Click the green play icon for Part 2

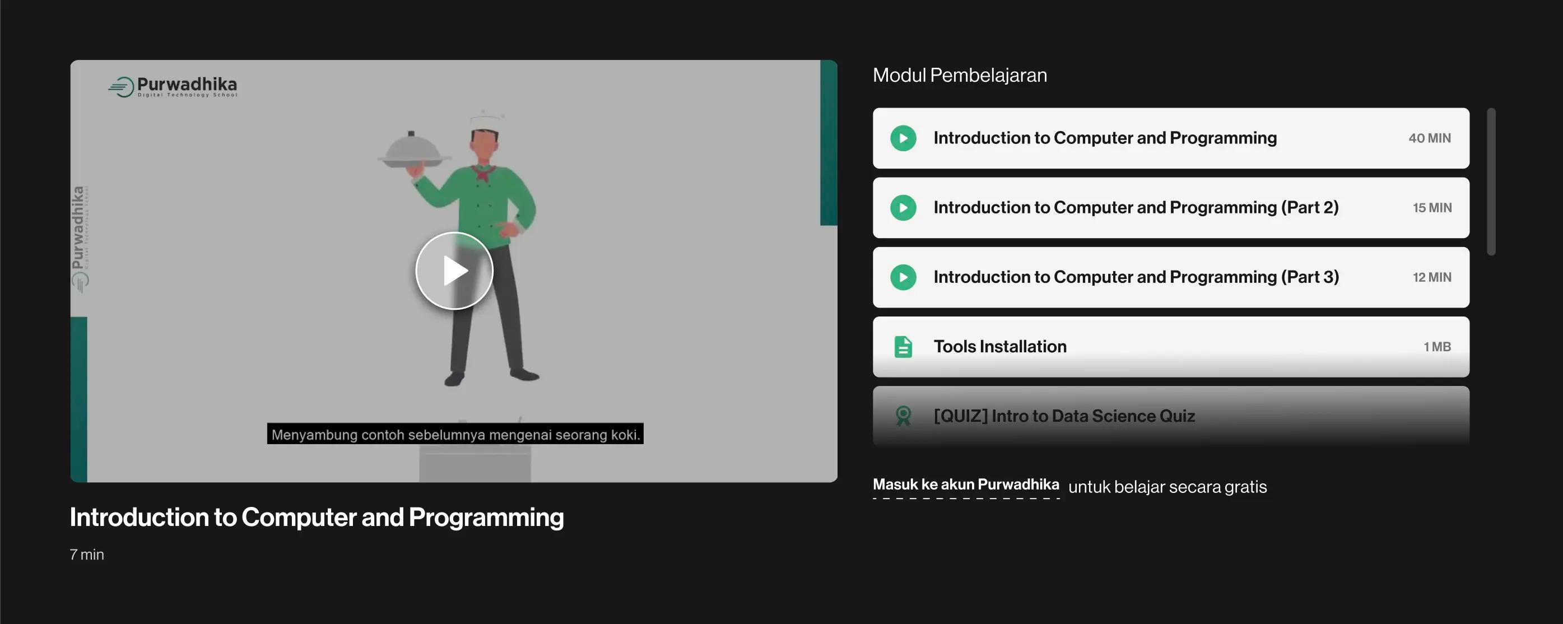[903, 208]
